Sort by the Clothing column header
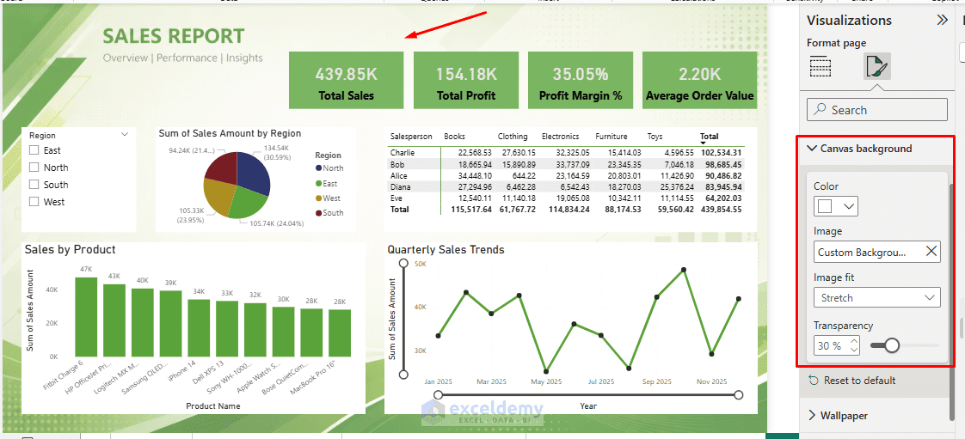This screenshot has width=965, height=439. coord(513,137)
